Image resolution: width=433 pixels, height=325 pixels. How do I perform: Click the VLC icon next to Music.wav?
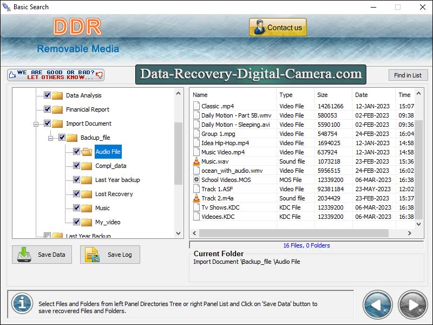196,161
